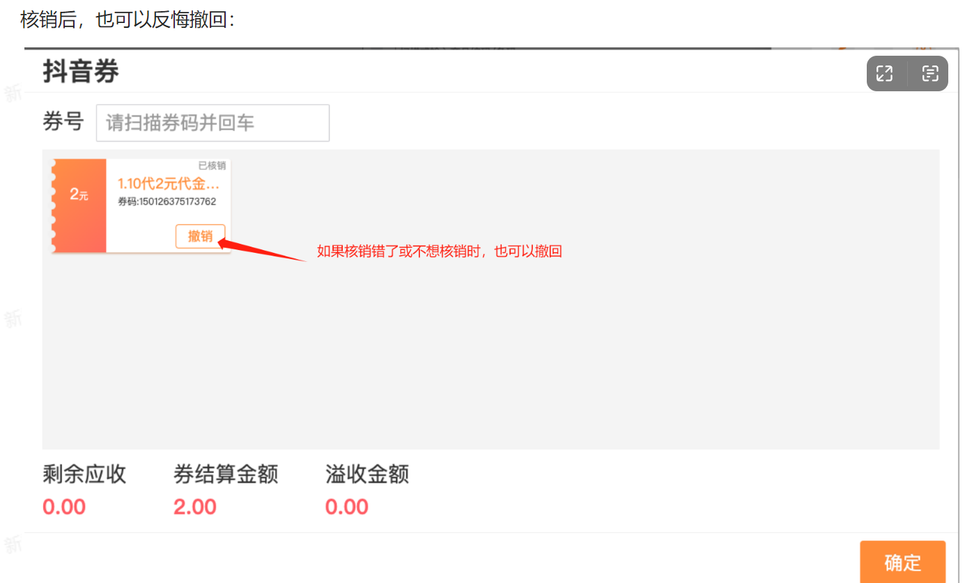Click the 抖音券 dialog title
Viewport: 965px width, 583px height.
(81, 71)
